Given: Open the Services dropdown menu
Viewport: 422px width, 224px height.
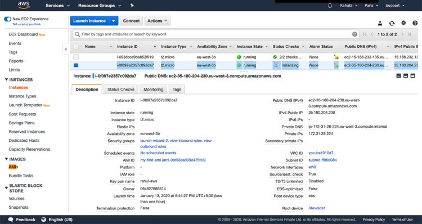Looking at the screenshot, I should pos(57,6).
